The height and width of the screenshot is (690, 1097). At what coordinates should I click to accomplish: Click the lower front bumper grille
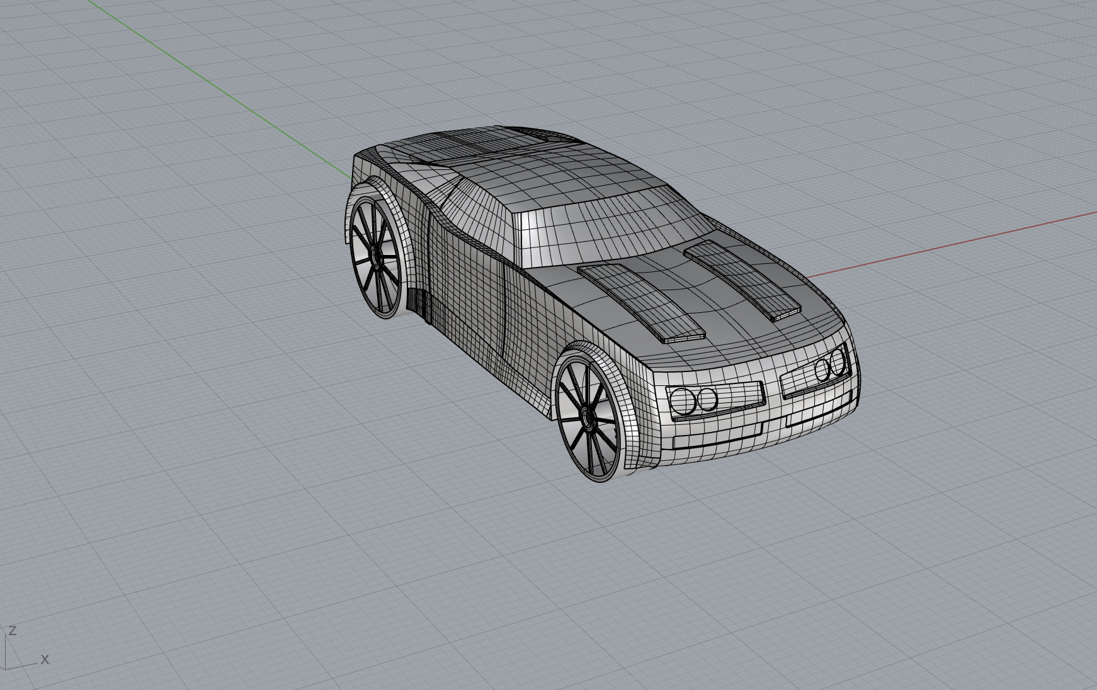[718, 436]
